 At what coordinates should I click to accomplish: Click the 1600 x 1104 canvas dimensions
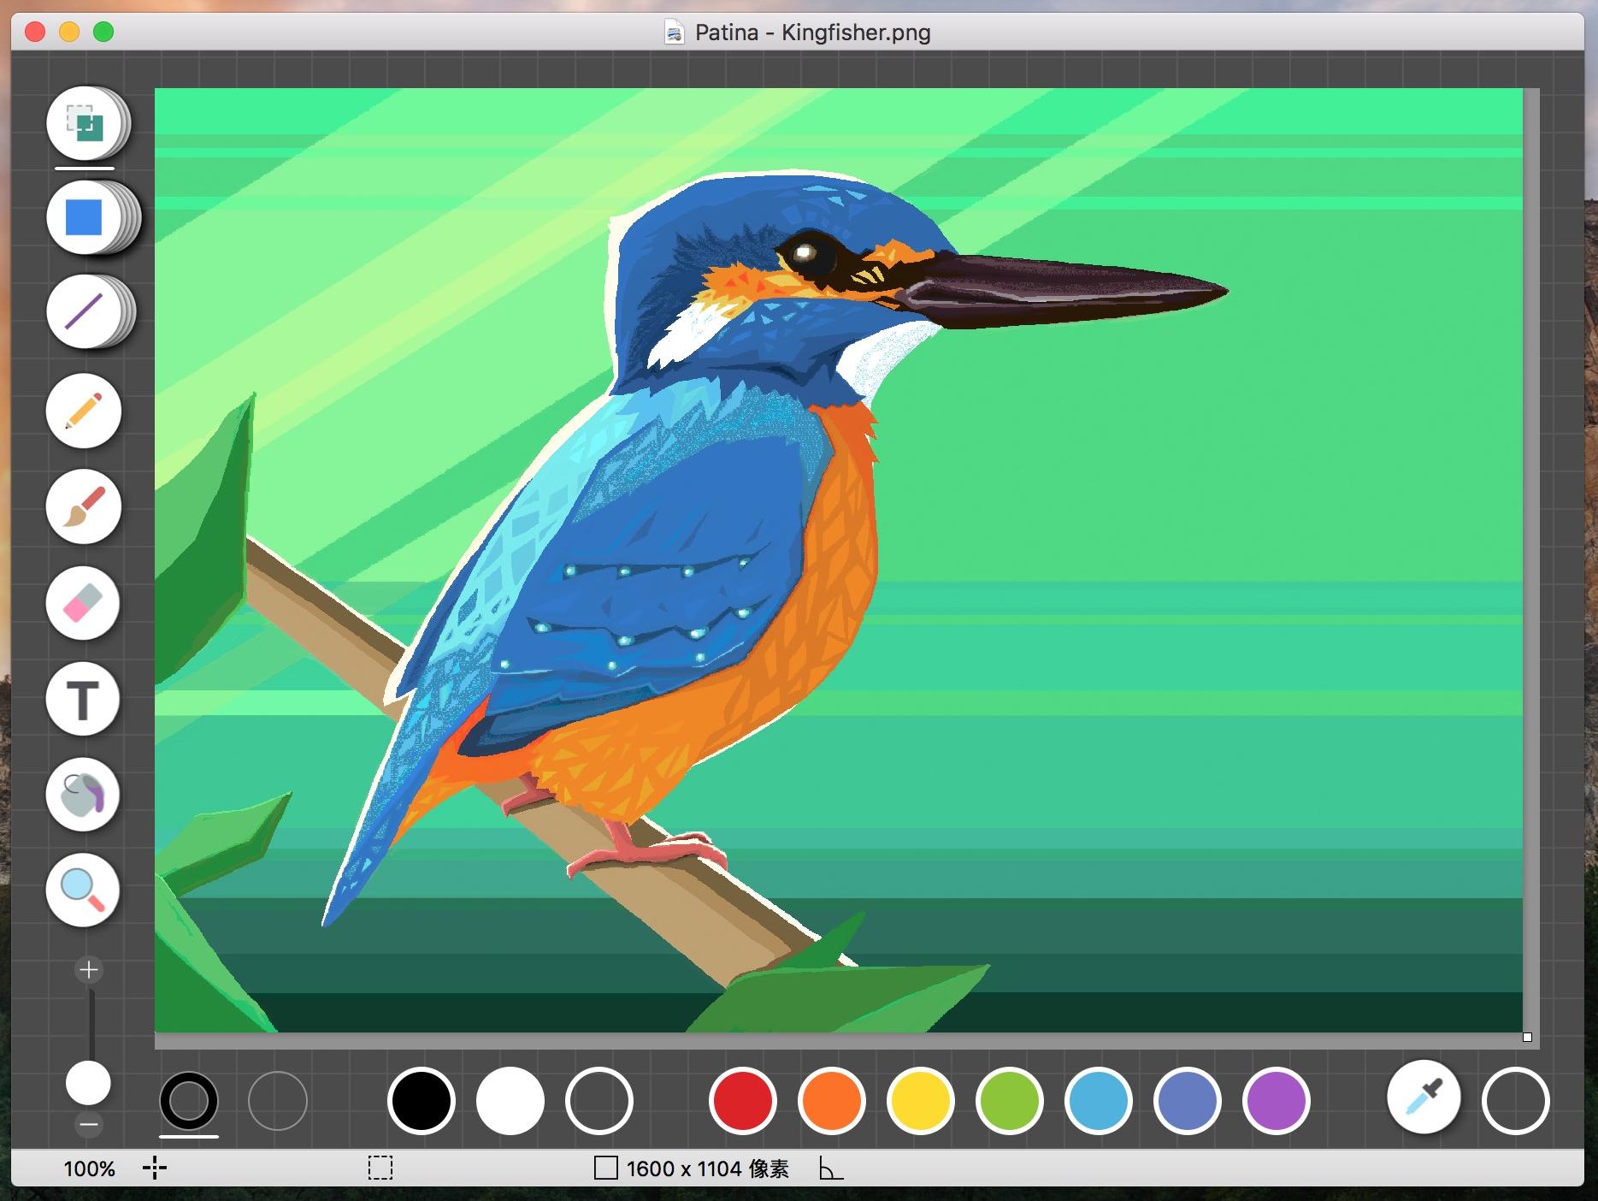pyautogui.click(x=708, y=1168)
